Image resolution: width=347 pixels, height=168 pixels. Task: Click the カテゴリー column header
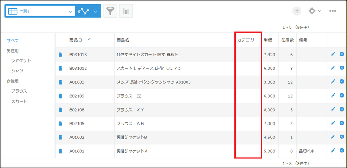[x=248, y=40]
